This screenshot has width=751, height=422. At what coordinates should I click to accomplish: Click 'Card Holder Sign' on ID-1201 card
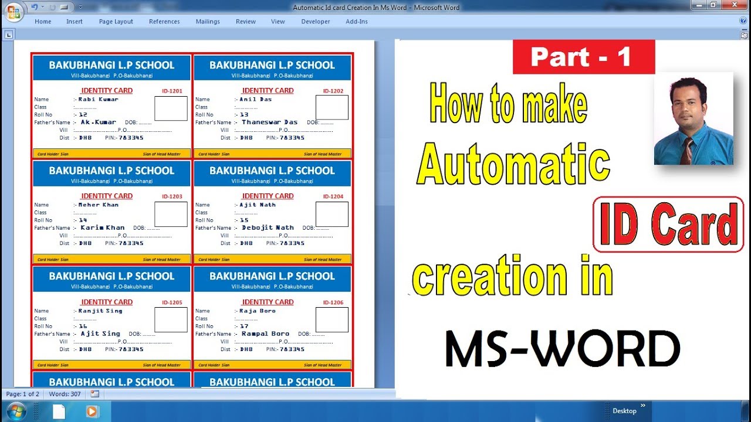[53, 154]
